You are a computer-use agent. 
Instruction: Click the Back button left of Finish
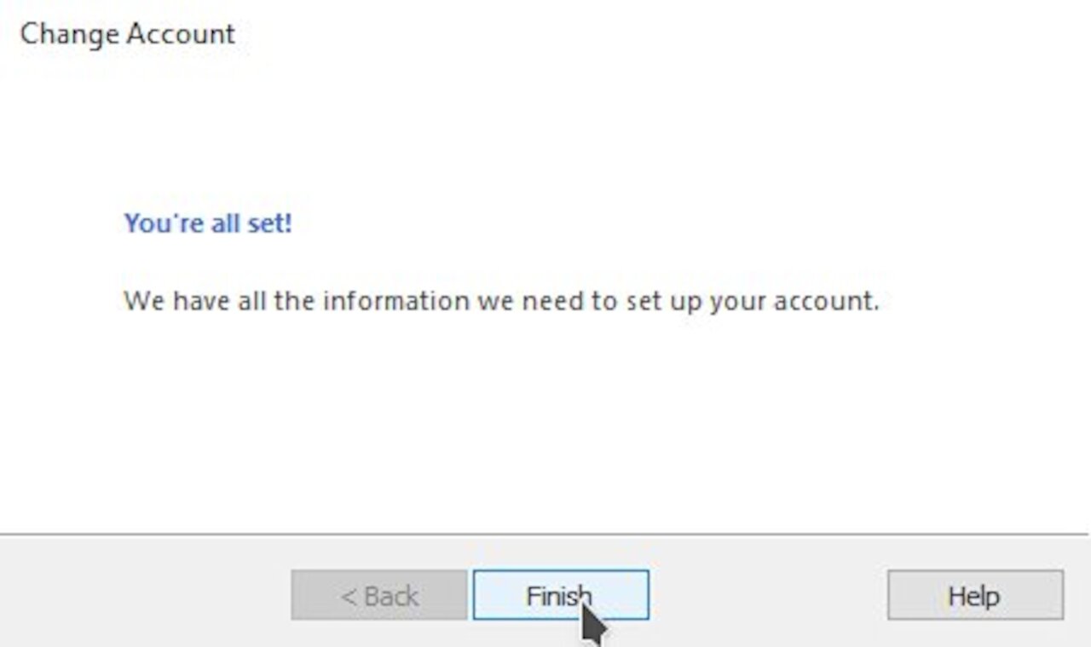[378, 596]
